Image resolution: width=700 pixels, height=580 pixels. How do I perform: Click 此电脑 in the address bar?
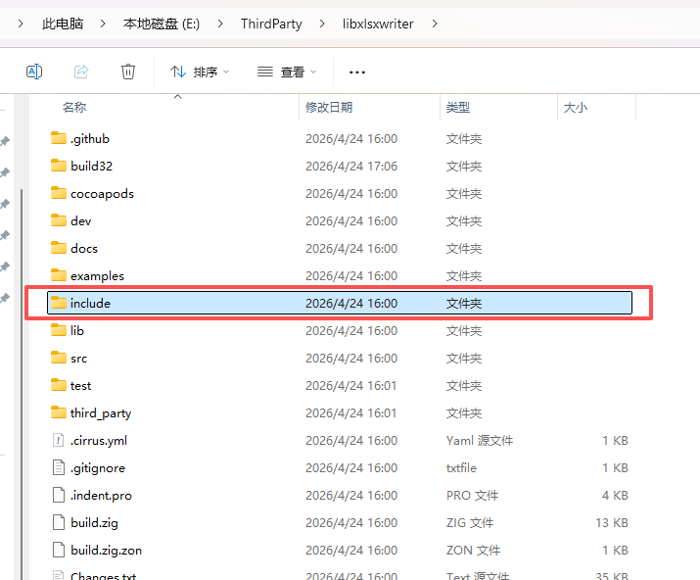(x=63, y=24)
